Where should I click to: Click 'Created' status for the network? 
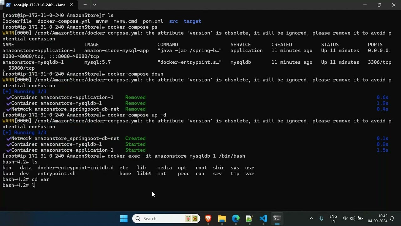(x=135, y=138)
